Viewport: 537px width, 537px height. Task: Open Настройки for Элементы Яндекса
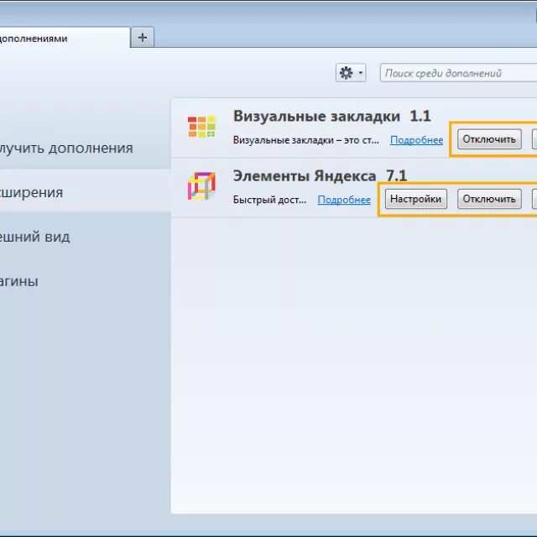[x=416, y=199]
